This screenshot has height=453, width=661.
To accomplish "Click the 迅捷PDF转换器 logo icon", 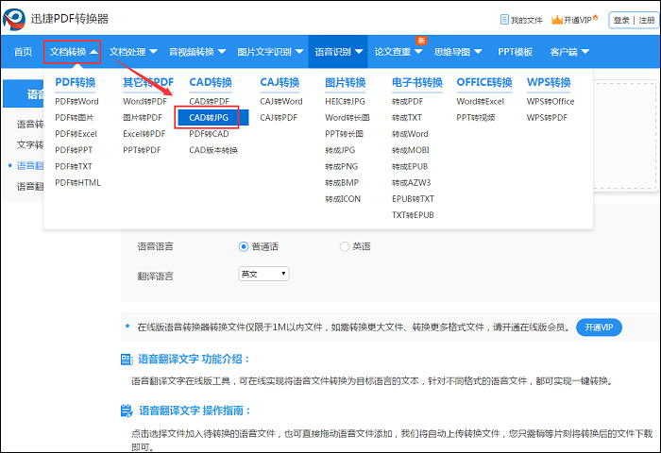I will (x=14, y=19).
